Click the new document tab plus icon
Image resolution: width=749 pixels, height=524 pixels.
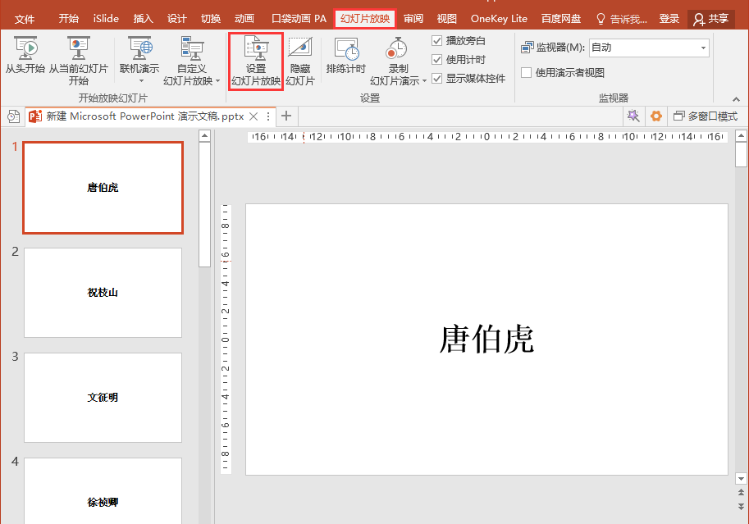(x=286, y=116)
